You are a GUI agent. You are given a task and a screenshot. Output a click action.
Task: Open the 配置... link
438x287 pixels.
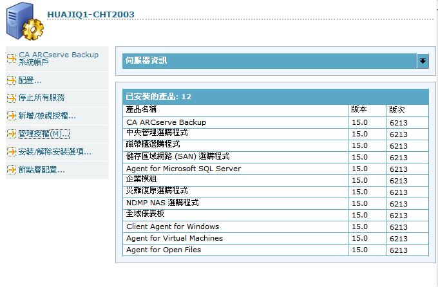tap(30, 80)
